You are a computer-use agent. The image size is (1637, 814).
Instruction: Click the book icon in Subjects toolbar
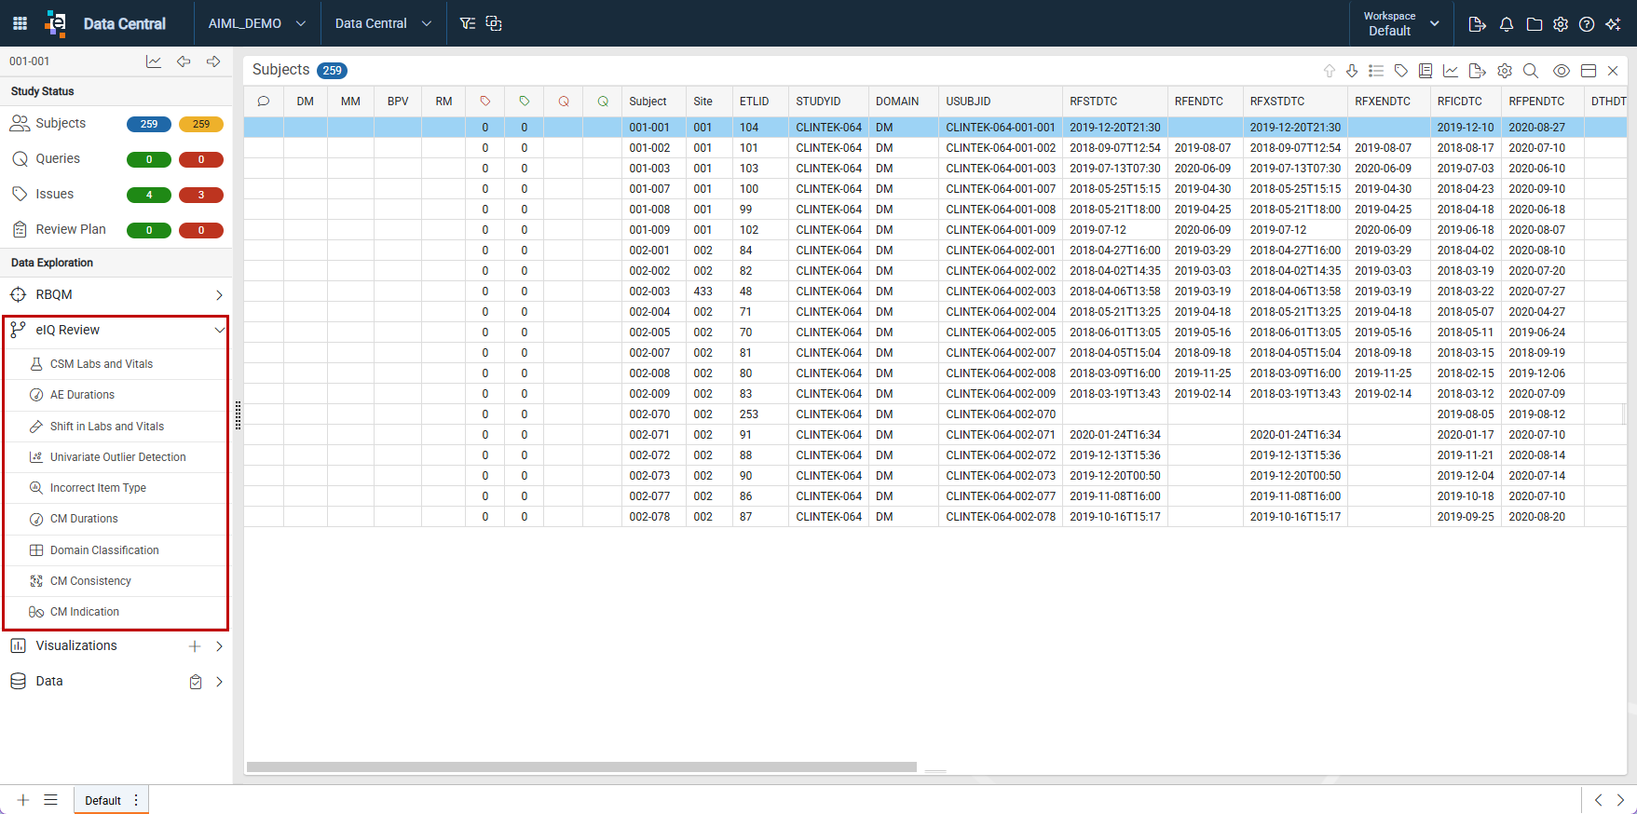1426,71
